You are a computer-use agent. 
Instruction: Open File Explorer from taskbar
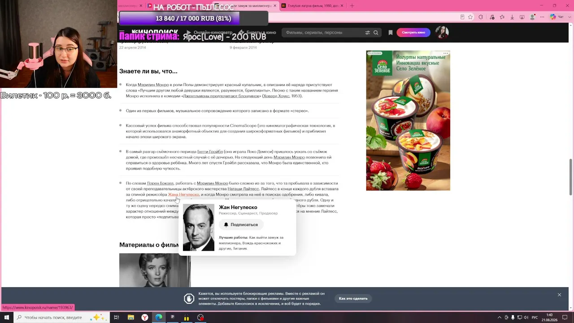point(130,318)
